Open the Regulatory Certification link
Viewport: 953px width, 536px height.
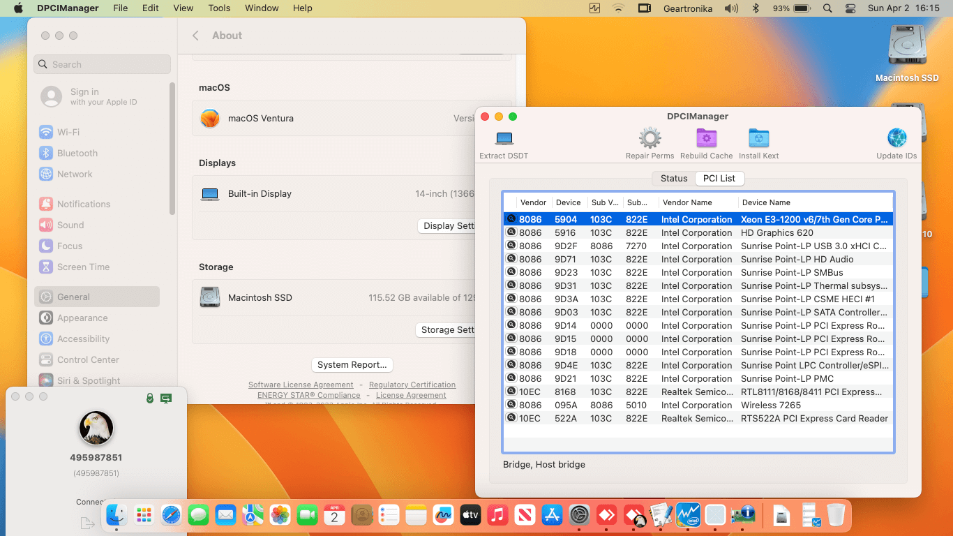point(412,385)
